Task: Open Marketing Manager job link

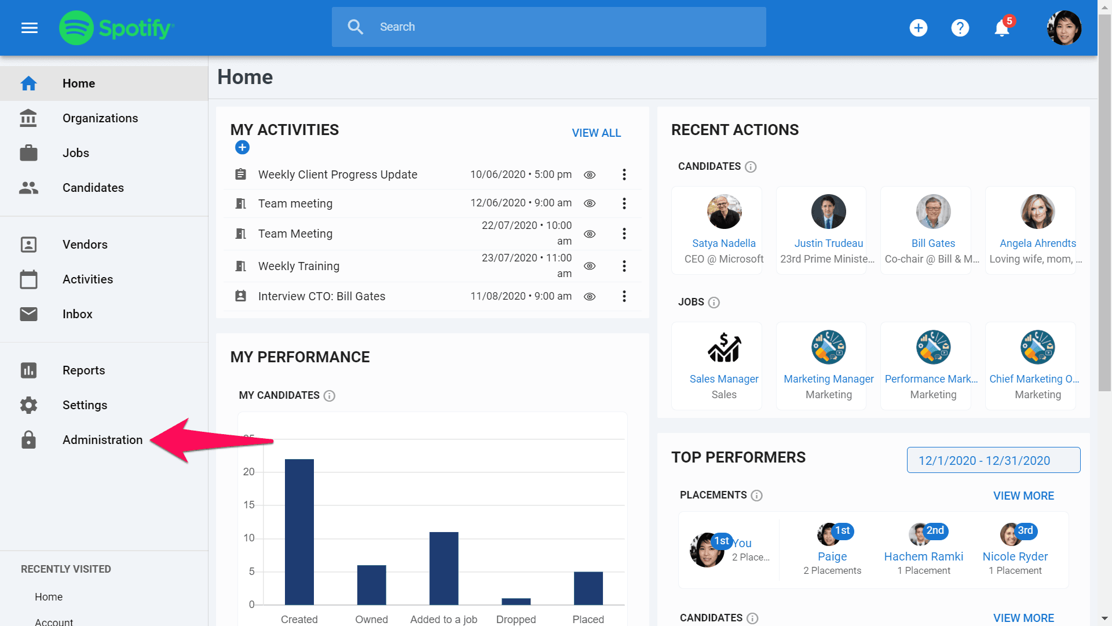Action: (829, 379)
